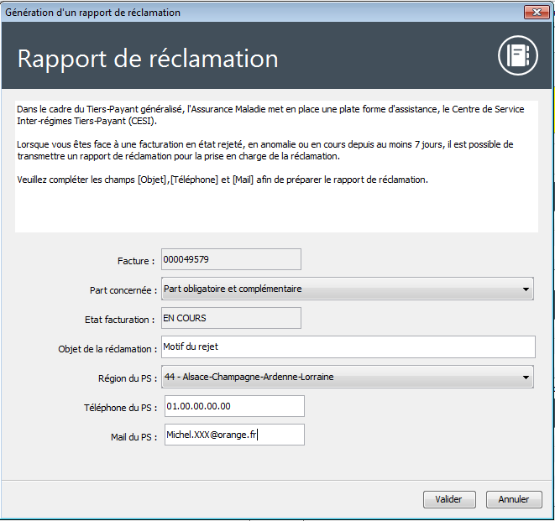Cancel with the Annuler button

[x=514, y=499]
